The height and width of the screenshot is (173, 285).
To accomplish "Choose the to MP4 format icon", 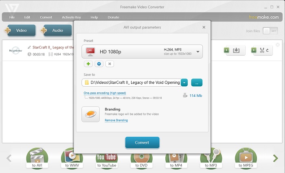I will click(x=176, y=161).
